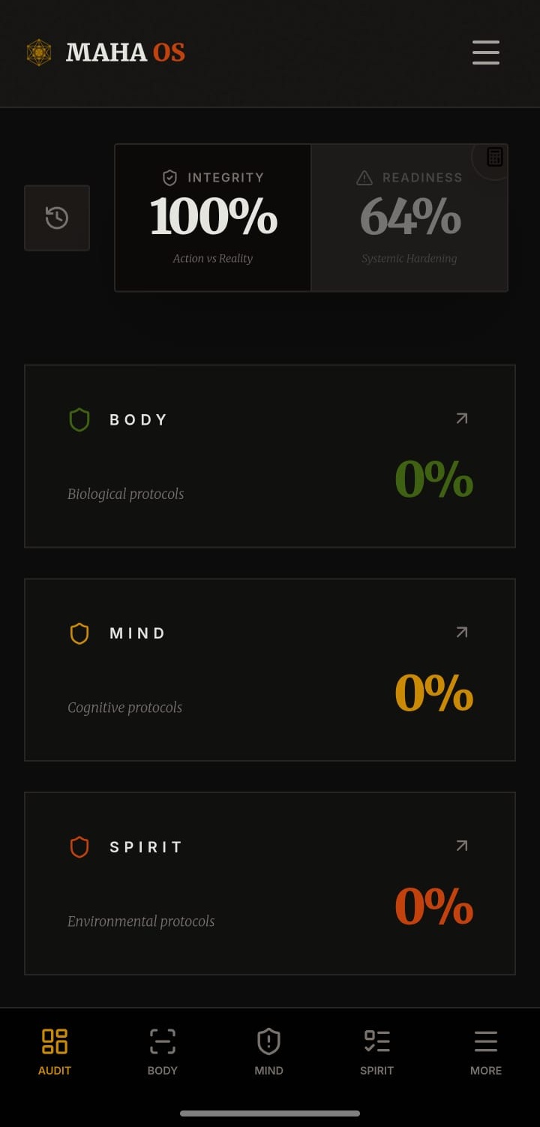Screen dimensions: 540x1127
Task: Open the Cognitive protocols MIND card
Action: (270, 669)
